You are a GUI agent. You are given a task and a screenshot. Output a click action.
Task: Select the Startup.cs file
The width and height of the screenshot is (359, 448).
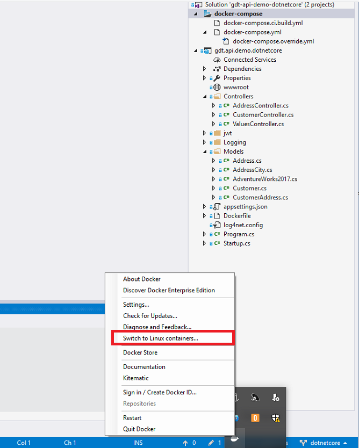(236, 243)
